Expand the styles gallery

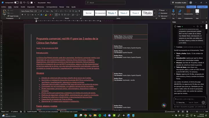coord(155,13)
